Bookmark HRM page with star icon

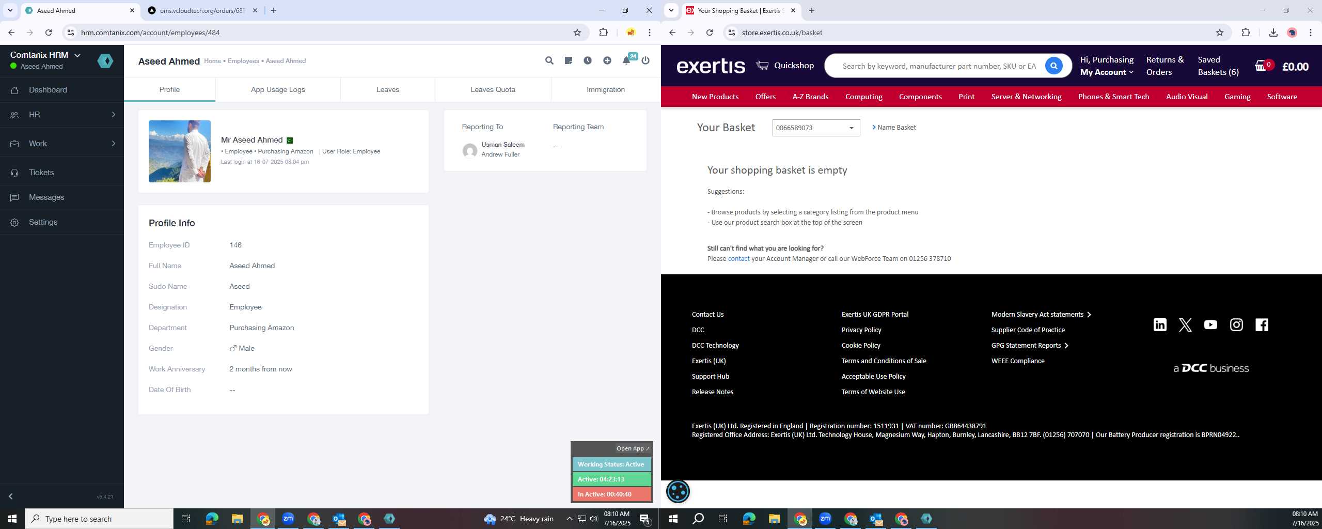(577, 33)
